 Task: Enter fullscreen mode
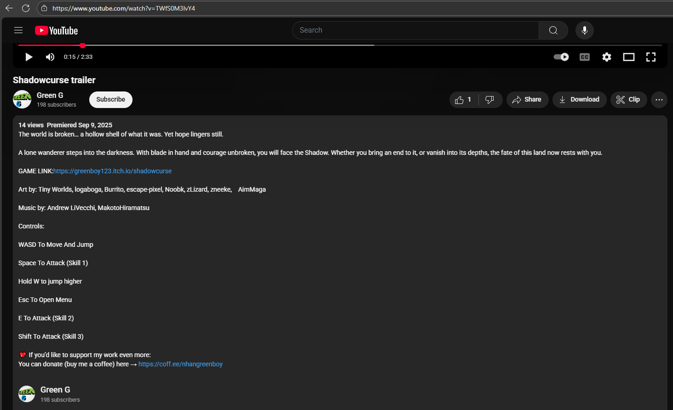651,57
